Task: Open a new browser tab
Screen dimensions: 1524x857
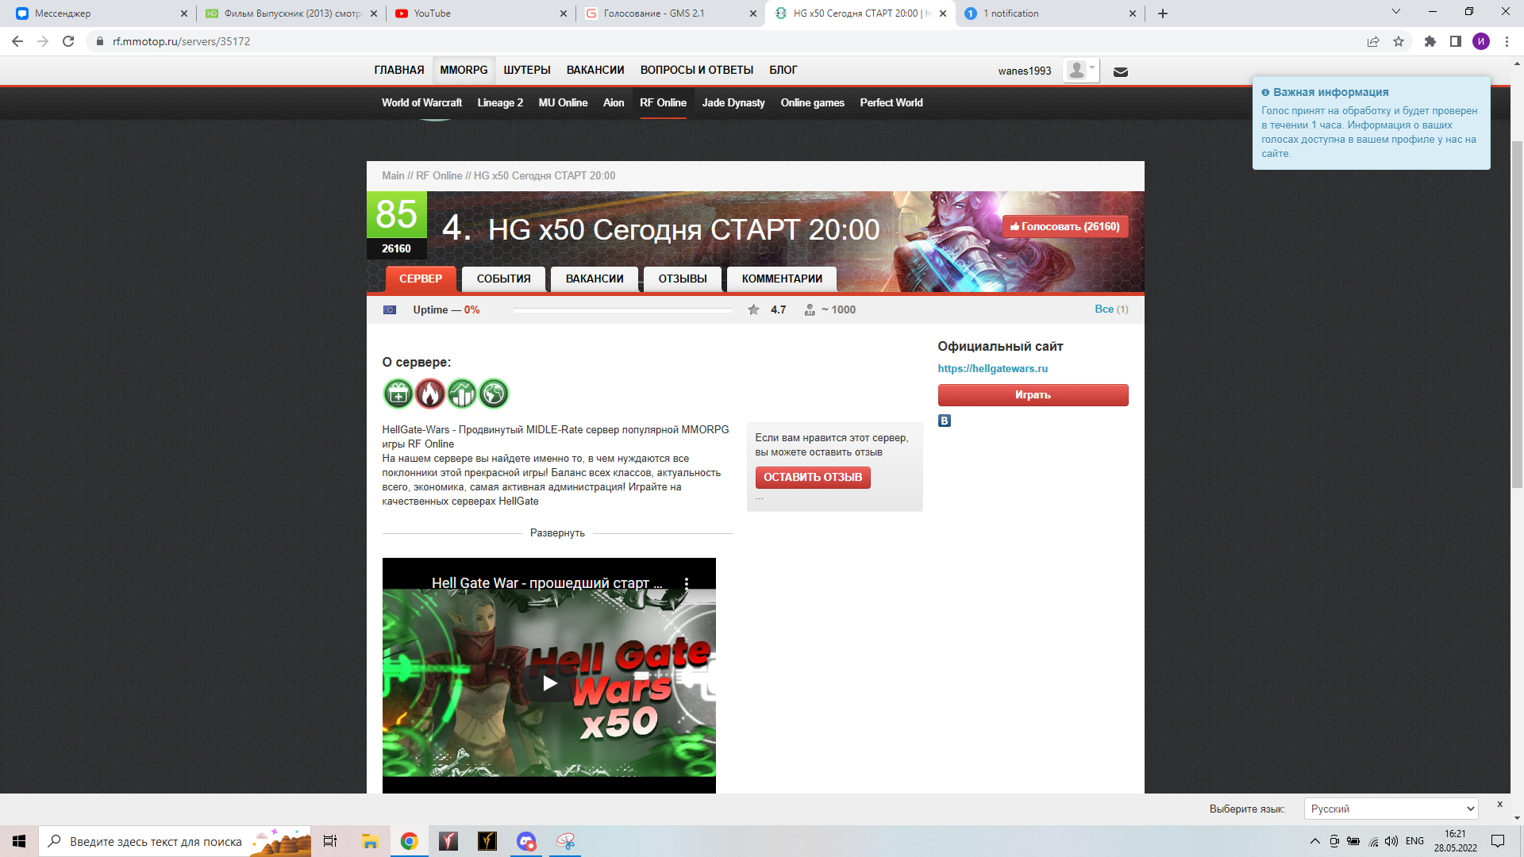Action: [1163, 13]
